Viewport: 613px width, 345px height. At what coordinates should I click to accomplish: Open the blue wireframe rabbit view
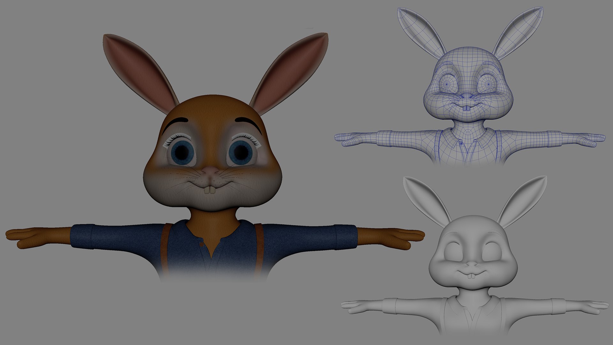[x=470, y=86]
